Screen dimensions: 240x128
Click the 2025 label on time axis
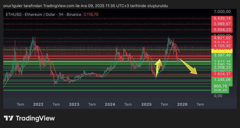click(x=146, y=104)
